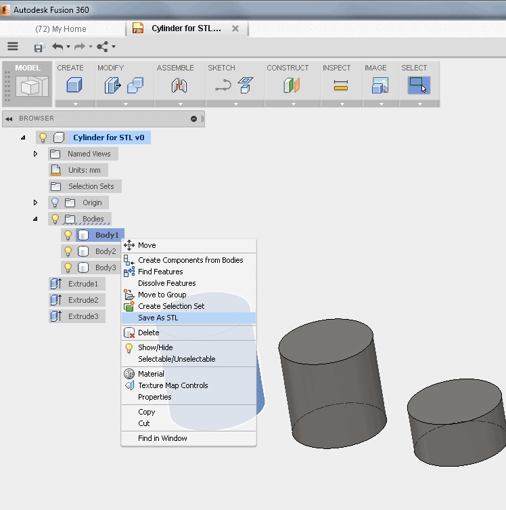Click the Undo arrow

[57, 47]
